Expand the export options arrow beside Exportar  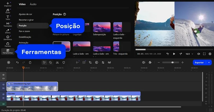click(x=209, y=62)
